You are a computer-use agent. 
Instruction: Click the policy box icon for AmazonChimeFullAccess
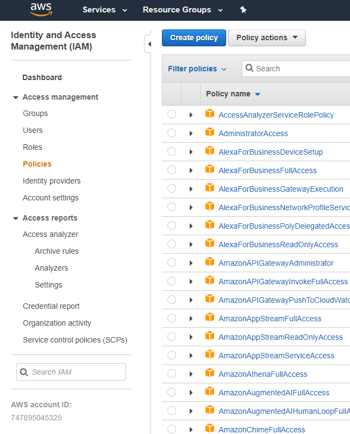coord(210,429)
